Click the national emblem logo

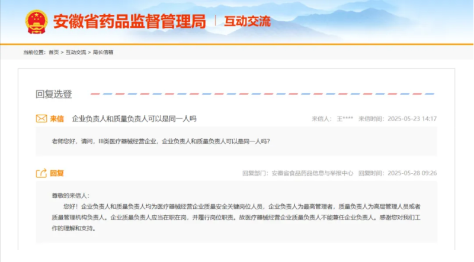click(x=37, y=22)
